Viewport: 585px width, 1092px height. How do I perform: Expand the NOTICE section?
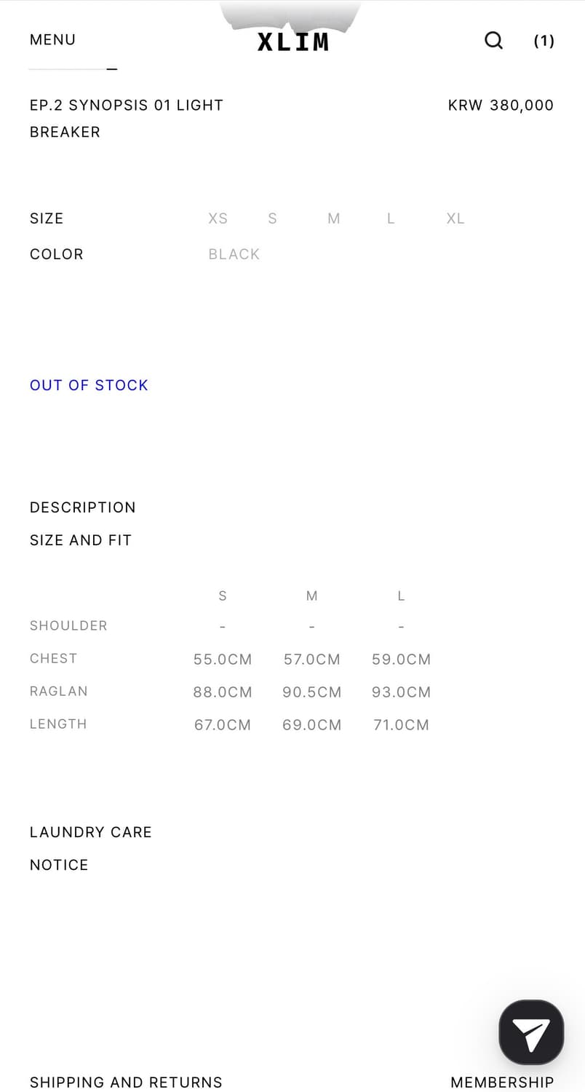point(59,865)
